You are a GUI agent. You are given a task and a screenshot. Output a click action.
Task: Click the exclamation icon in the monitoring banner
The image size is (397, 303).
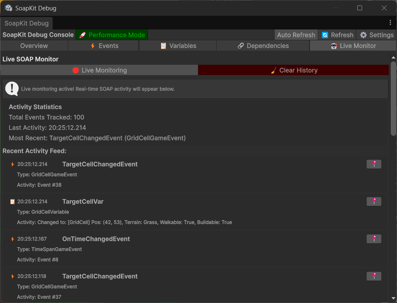click(12, 88)
